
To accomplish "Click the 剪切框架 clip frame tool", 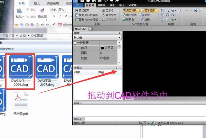I will point(82,10).
